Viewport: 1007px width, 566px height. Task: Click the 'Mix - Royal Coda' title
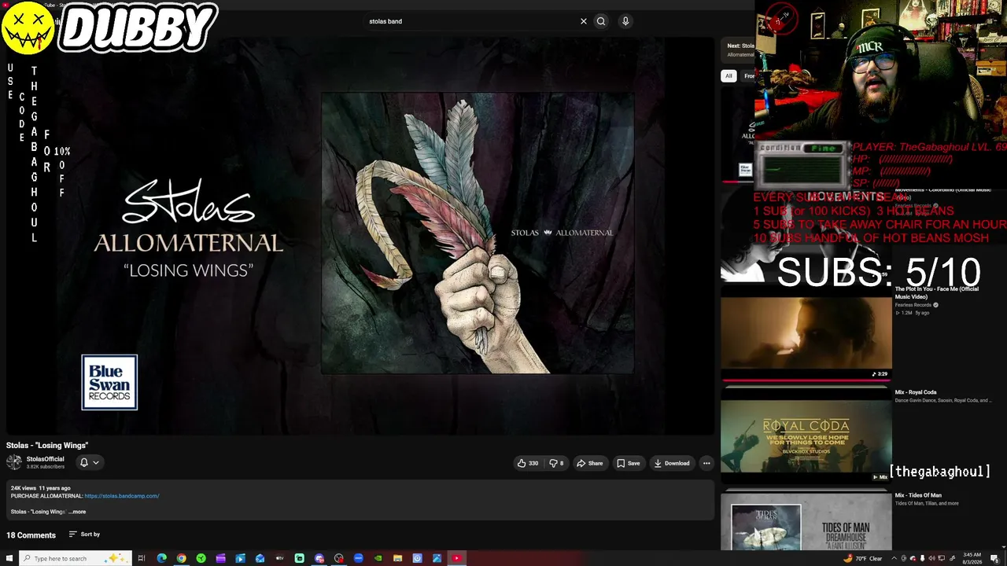coord(916,392)
